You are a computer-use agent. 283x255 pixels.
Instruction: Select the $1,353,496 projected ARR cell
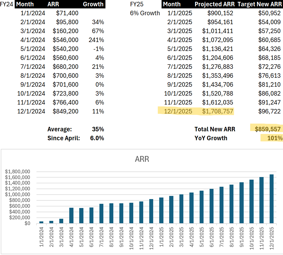pos(217,76)
